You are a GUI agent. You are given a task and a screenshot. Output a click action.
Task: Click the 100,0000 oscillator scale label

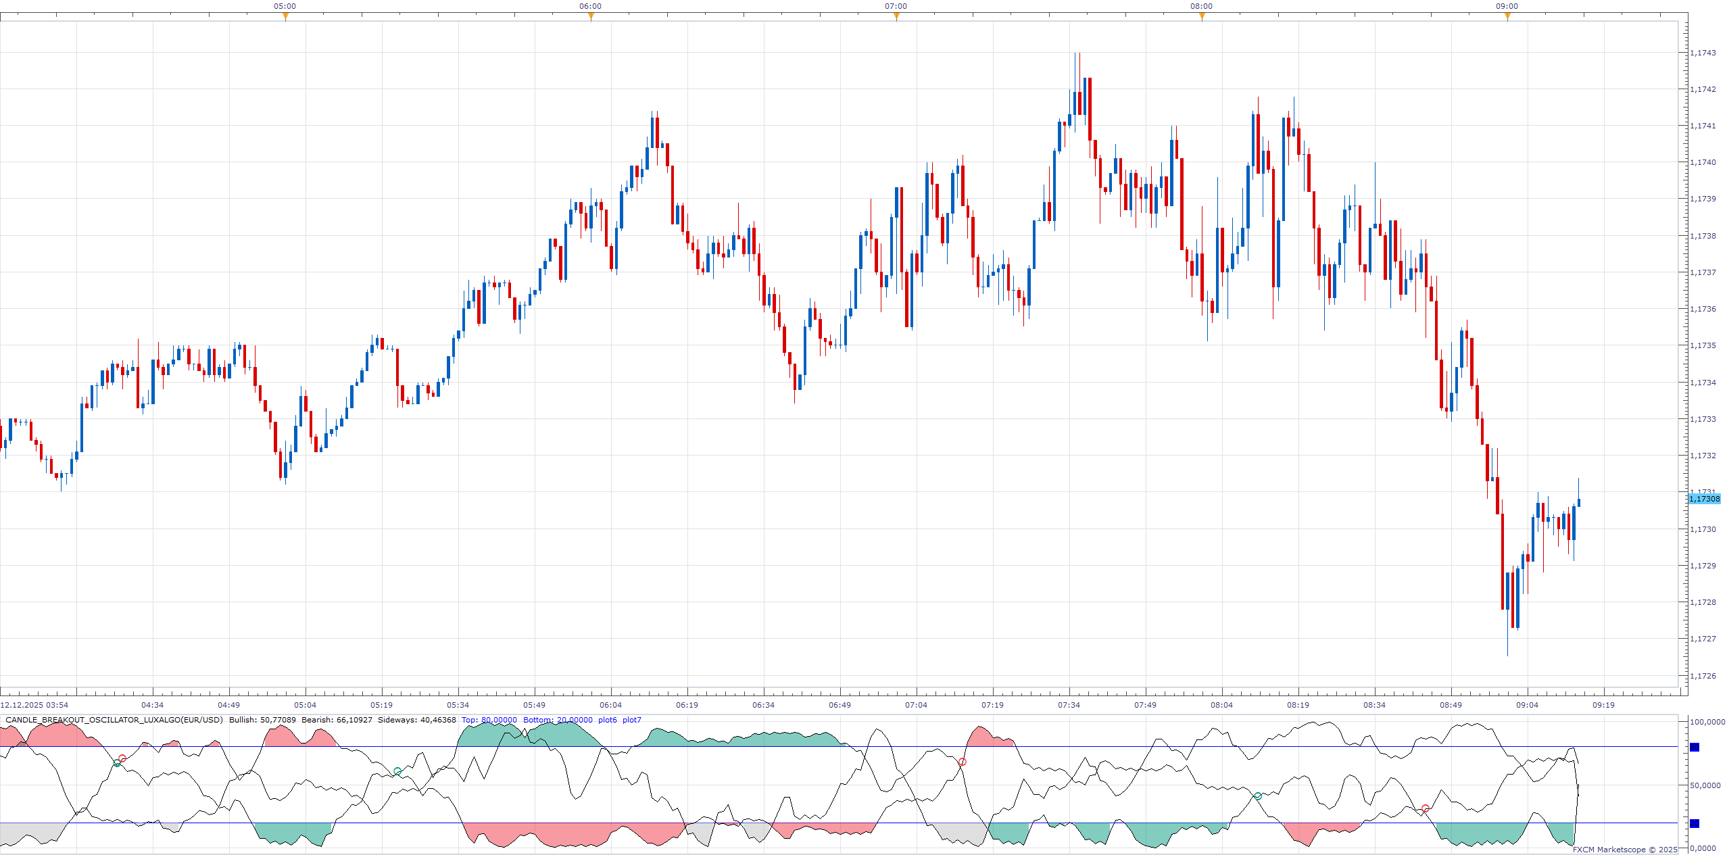click(1707, 722)
